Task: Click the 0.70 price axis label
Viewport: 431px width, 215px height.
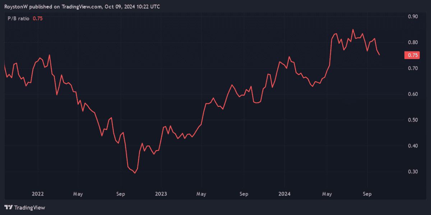Action: click(413, 68)
